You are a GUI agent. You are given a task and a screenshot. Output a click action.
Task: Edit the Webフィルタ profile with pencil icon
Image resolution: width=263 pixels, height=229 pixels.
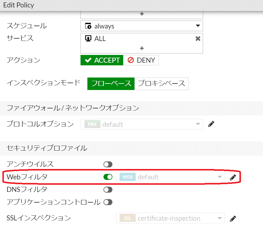[x=233, y=177]
